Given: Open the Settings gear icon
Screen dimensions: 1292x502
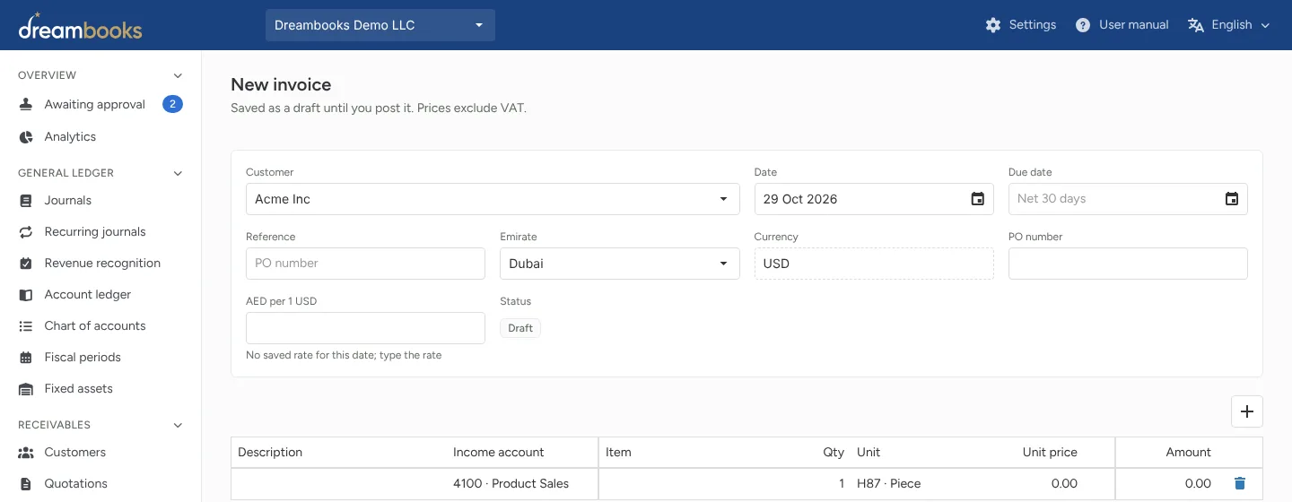Looking at the screenshot, I should 993,25.
